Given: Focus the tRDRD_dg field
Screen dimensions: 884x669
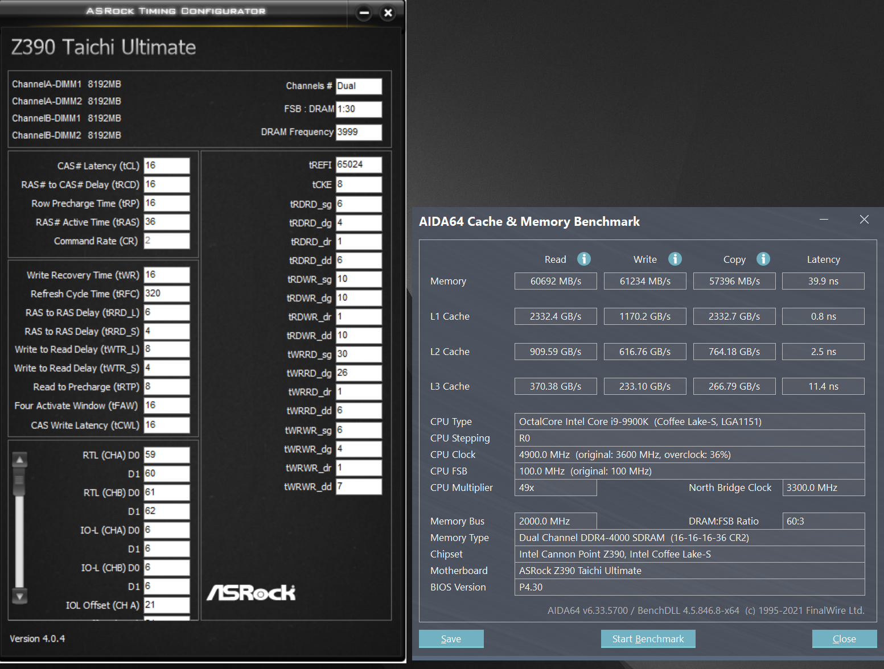Looking at the screenshot, I should [x=359, y=223].
